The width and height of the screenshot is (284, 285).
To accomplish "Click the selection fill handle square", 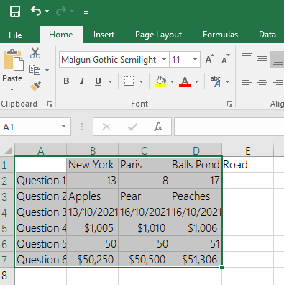I will 221,267.
